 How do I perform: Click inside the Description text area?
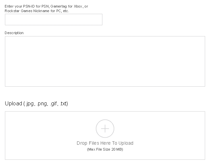105,61
